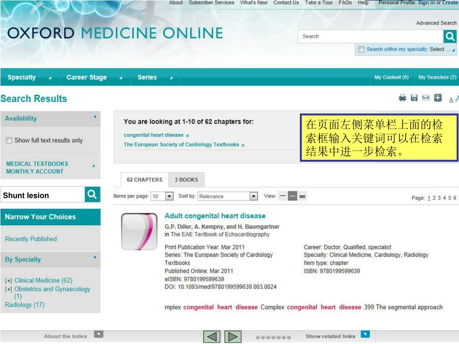Go to results page 4
The image size is (459, 344).
coord(444,198)
